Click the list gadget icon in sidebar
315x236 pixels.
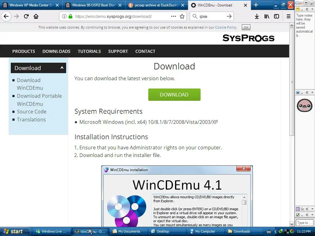(x=298, y=209)
